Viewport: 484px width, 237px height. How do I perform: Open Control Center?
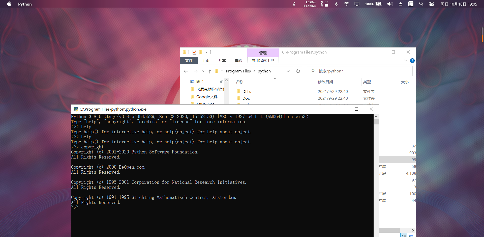click(x=432, y=4)
